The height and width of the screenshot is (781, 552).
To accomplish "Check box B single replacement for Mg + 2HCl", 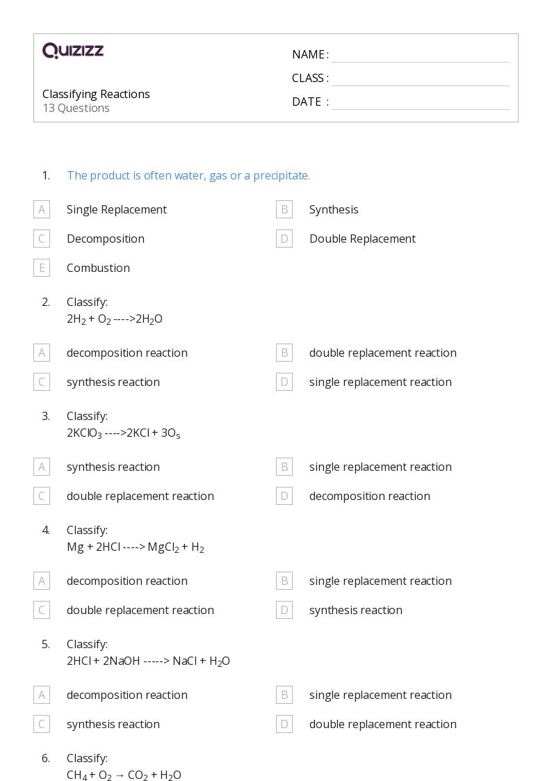I will pyautogui.click(x=284, y=581).
